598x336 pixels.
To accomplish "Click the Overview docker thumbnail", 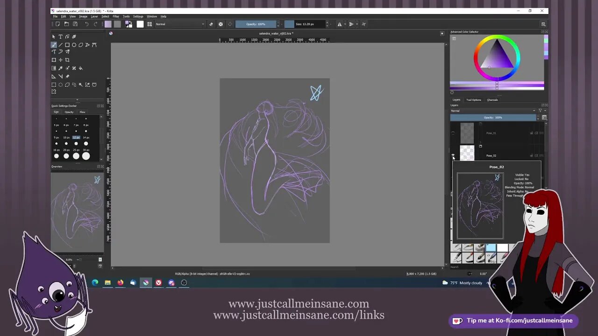I will point(78,212).
